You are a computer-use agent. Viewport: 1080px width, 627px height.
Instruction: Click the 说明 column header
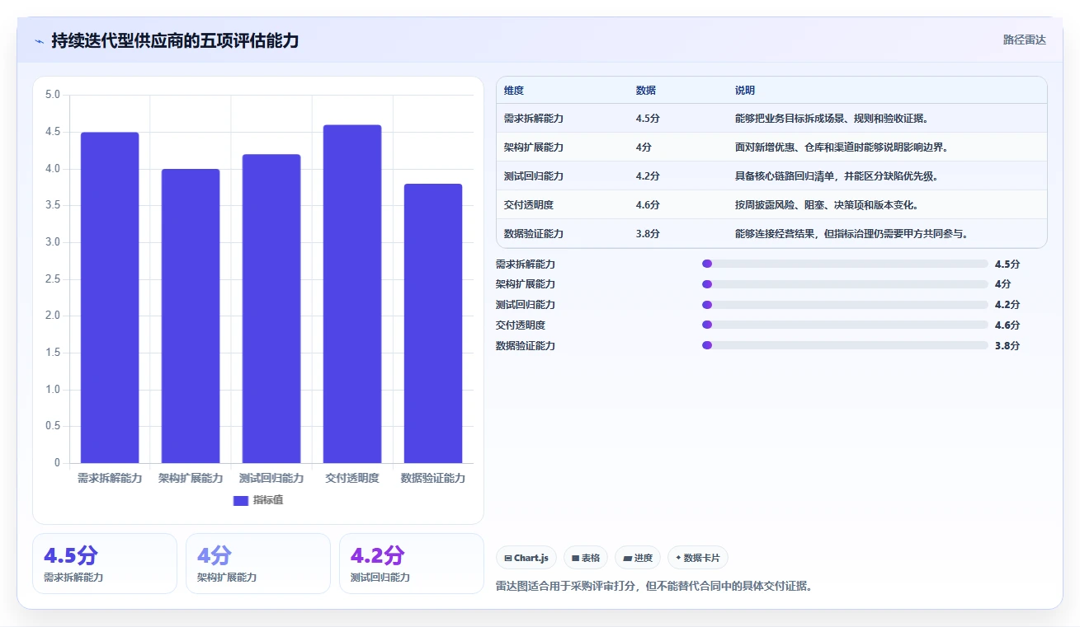745,91
